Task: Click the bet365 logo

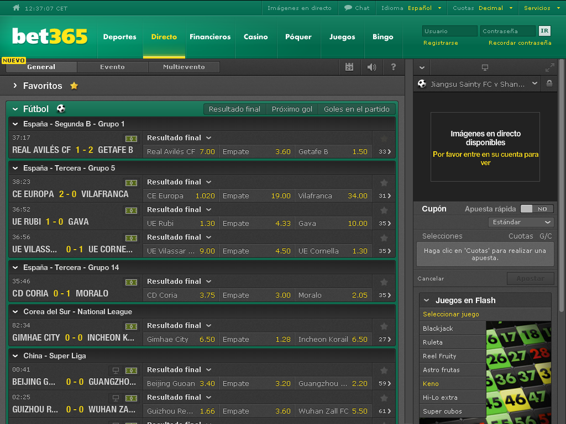Action: pos(50,36)
